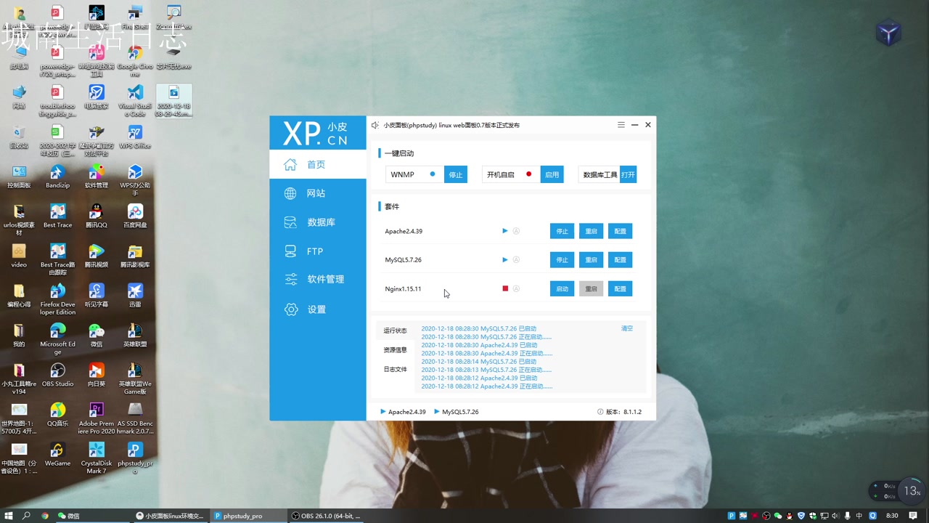Open 腾讯QQ desktop shortcut
This screenshot has height=523, width=929.
[x=97, y=216]
